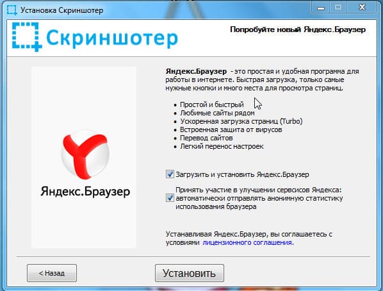Click the Яндекс.Браузер red Y logo
Viewport: 383px width, 291px height.
[85, 154]
